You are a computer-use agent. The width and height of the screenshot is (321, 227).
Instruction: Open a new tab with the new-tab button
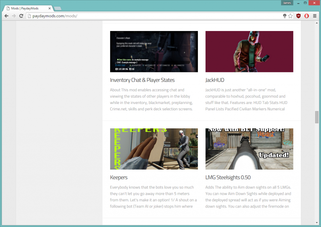point(58,8)
